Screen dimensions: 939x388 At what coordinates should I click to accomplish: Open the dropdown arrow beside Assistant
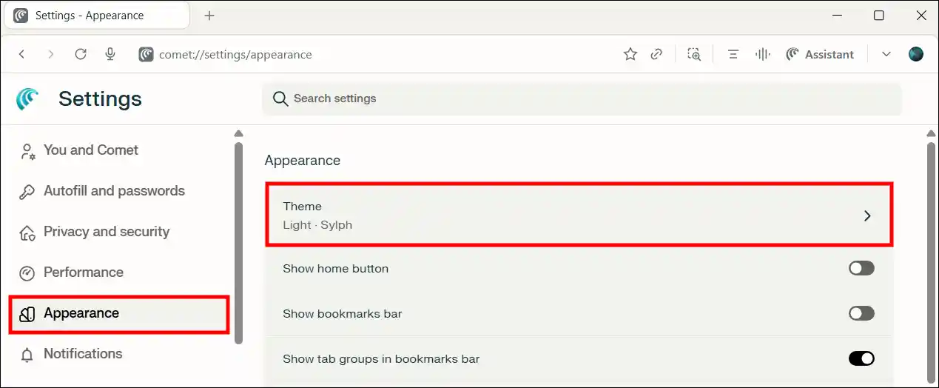point(886,54)
